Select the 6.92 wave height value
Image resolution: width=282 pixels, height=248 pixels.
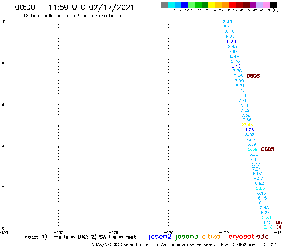point(260,183)
